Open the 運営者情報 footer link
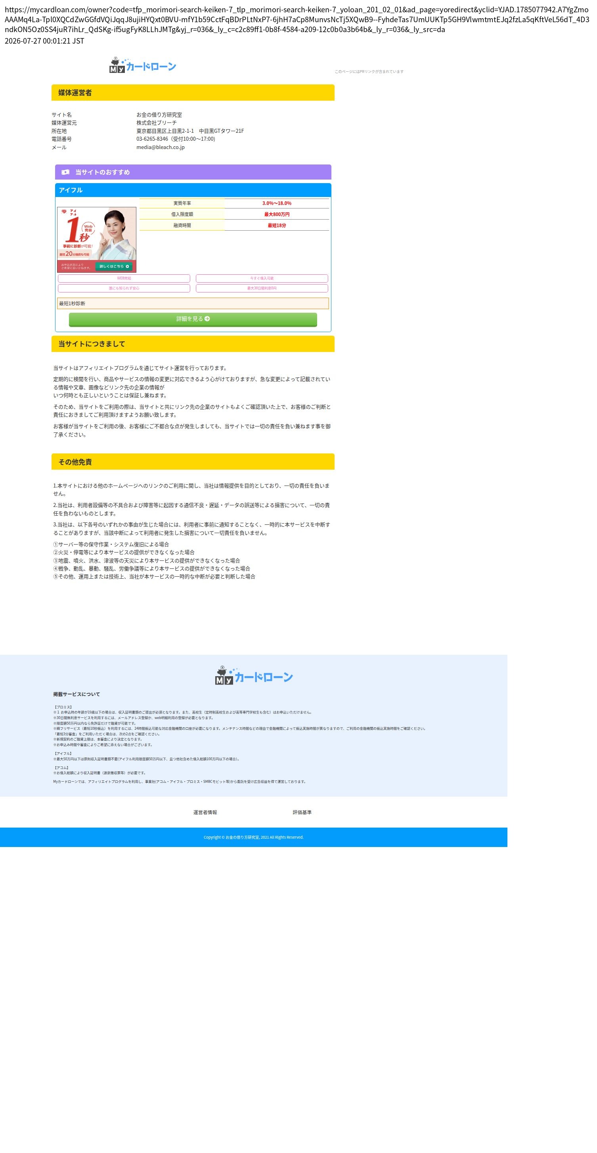The width and height of the screenshot is (597, 1153). pyautogui.click(x=205, y=813)
